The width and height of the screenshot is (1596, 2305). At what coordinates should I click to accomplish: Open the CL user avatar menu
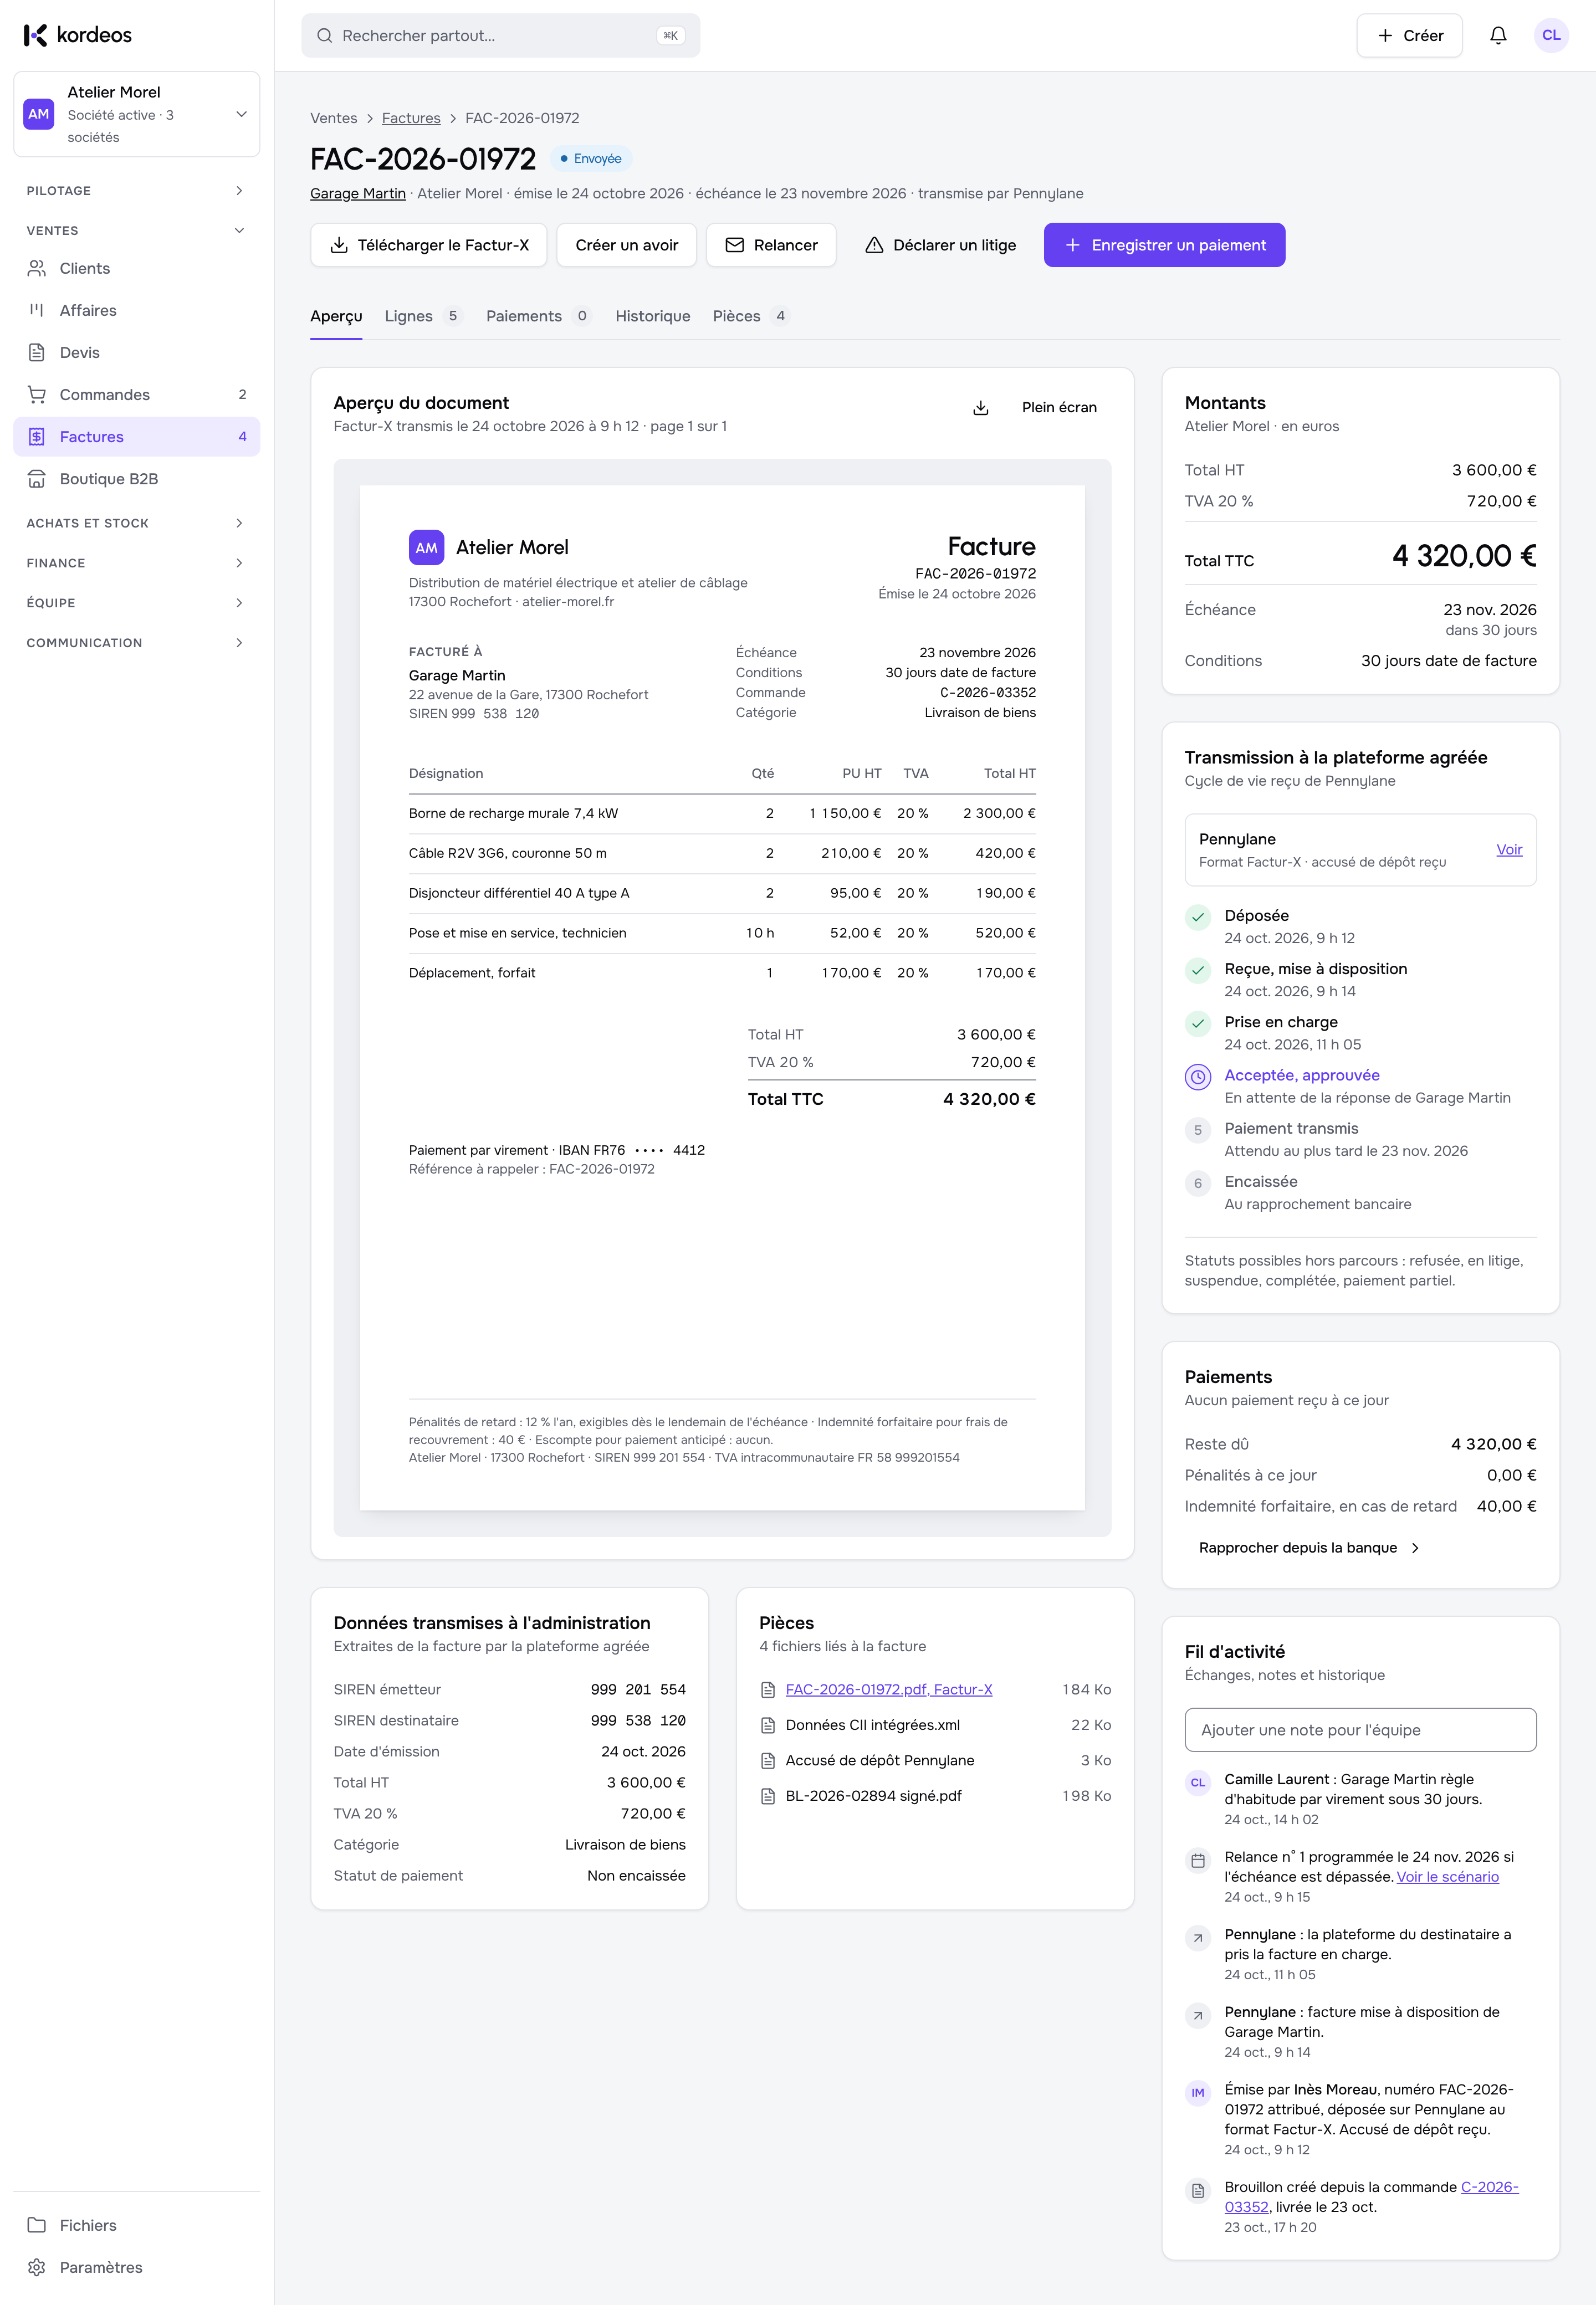click(1550, 35)
